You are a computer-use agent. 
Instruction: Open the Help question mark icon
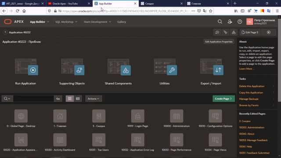pyautogui.click(x=240, y=22)
